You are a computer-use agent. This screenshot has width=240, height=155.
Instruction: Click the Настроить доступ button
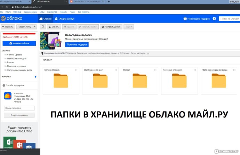point(111,27)
